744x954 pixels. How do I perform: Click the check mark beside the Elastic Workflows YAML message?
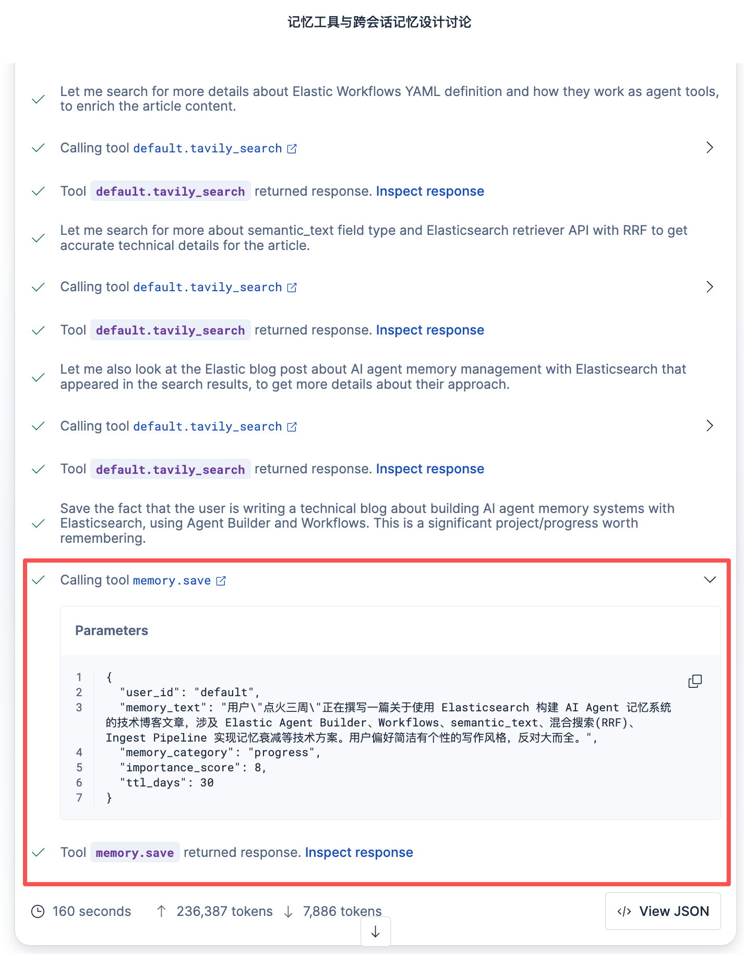[x=38, y=99]
